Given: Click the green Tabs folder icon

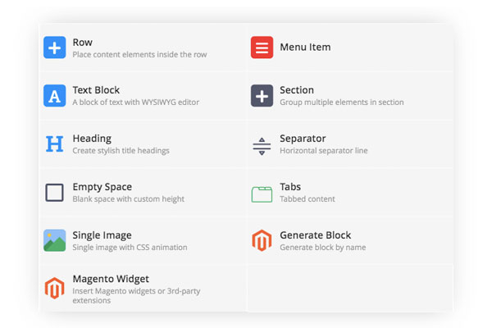Looking at the screenshot, I should tap(262, 194).
